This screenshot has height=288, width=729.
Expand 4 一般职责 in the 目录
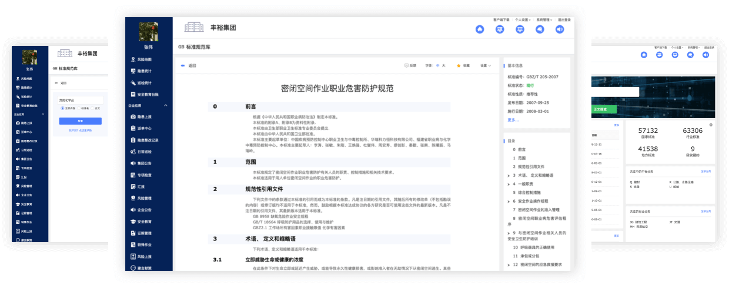(509, 184)
